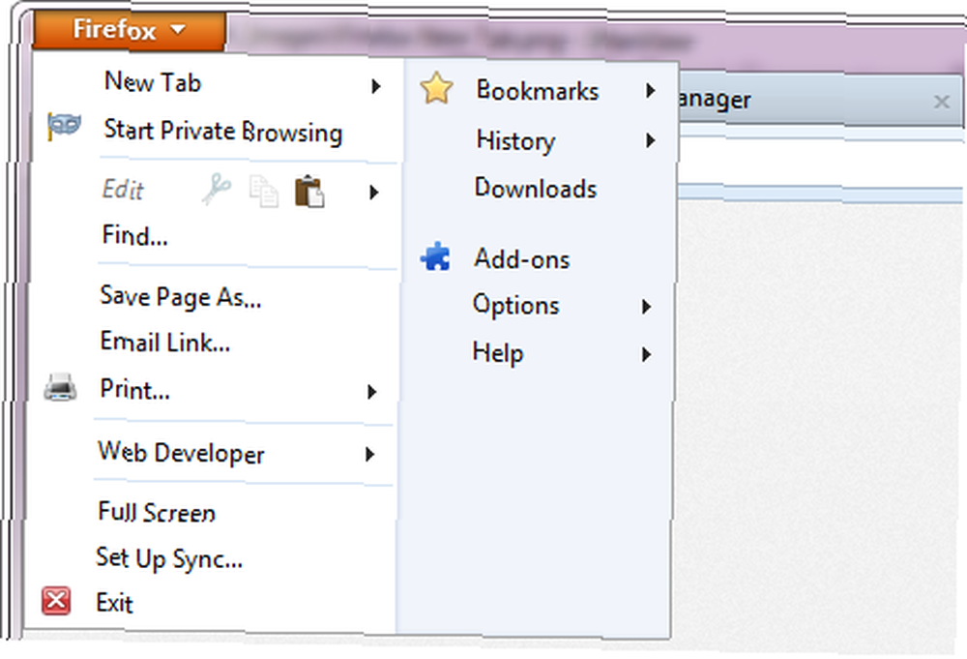Expand the Edit submenu arrow
This screenshot has width=967, height=659.
pyautogui.click(x=373, y=193)
